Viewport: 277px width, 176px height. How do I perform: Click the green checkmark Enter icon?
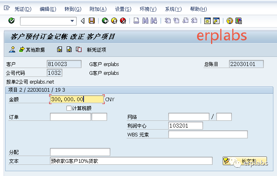point(12,21)
